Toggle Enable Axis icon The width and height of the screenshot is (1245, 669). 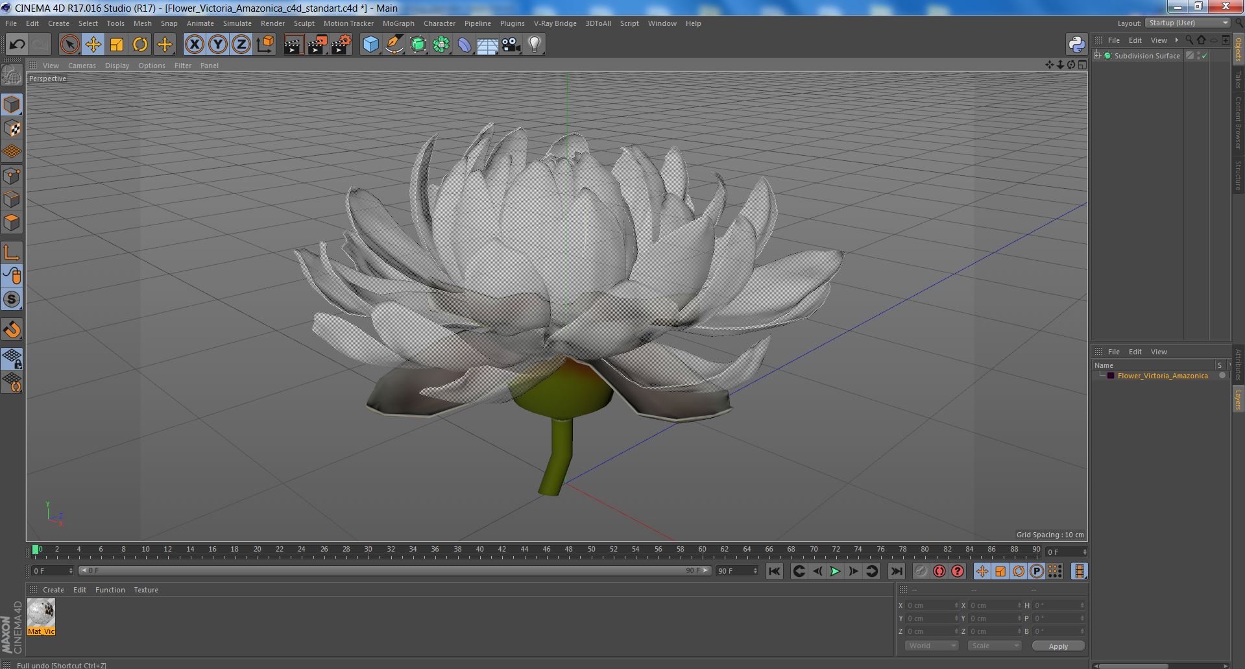[x=12, y=252]
